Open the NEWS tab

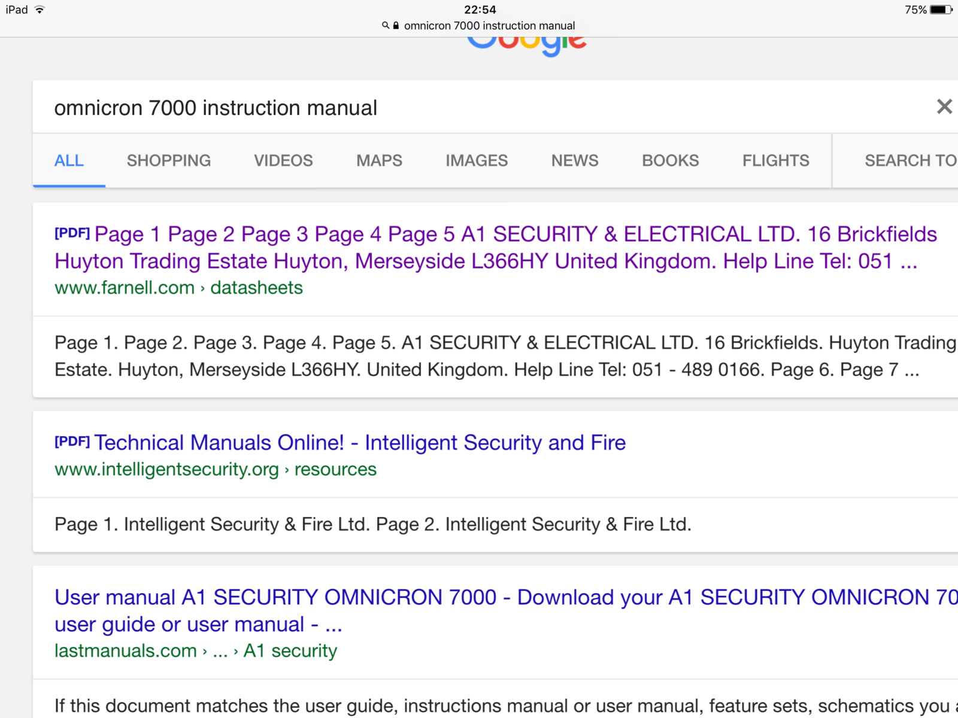(x=574, y=160)
